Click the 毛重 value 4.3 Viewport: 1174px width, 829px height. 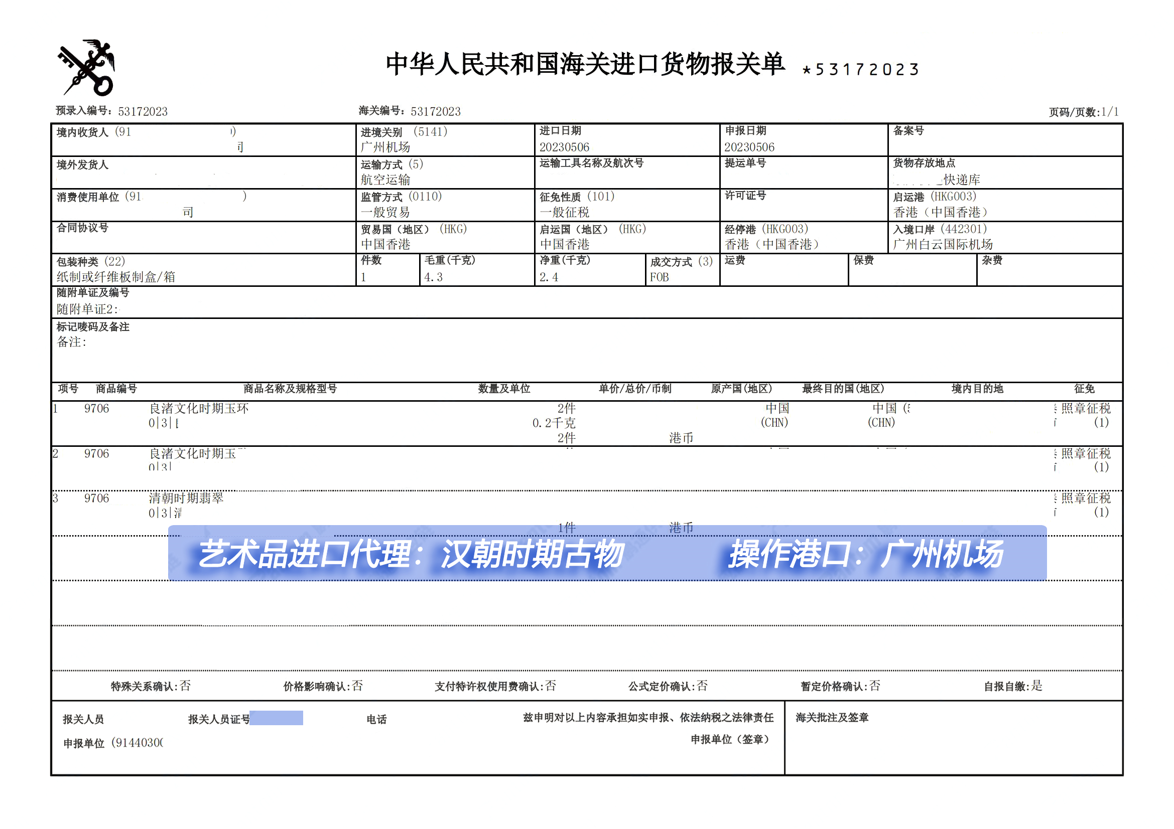(x=433, y=277)
